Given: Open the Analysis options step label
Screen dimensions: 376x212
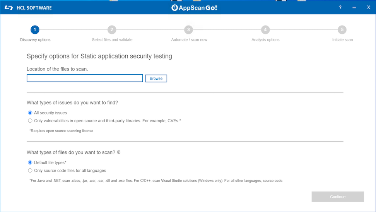Looking at the screenshot, I should 265,39.
